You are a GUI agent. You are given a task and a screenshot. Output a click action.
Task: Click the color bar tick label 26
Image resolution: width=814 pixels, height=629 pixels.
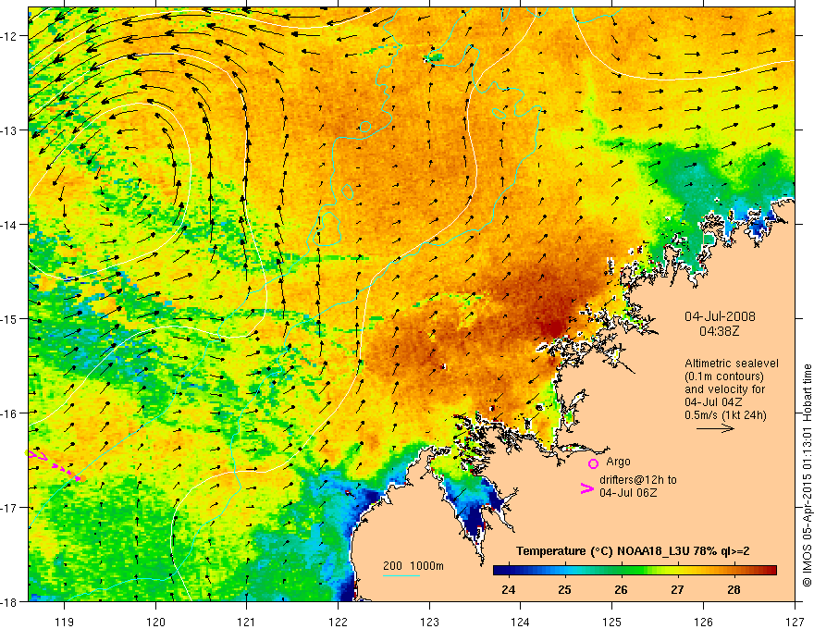(x=621, y=589)
